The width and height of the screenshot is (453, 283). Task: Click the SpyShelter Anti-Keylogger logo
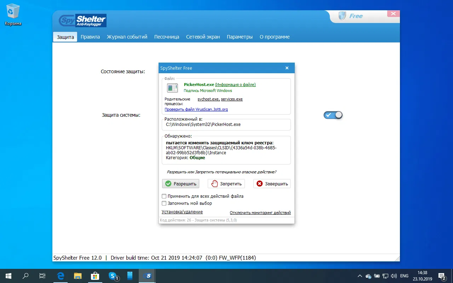(x=82, y=21)
